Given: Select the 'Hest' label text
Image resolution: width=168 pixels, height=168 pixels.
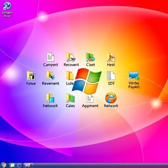Looking at the screenshot, I should click(x=111, y=65).
